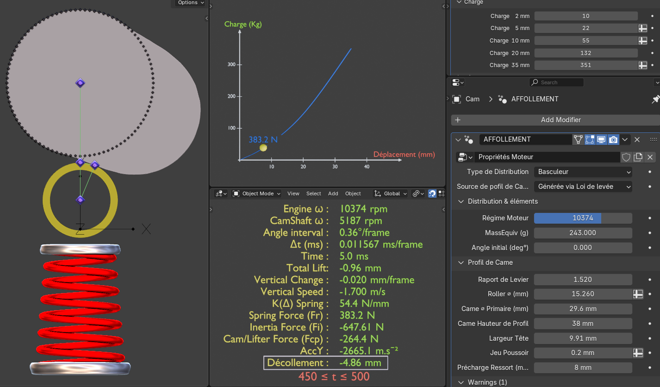Toggle AFFOLLEMENT edit mode display
This screenshot has width=660, height=387.
[590, 139]
